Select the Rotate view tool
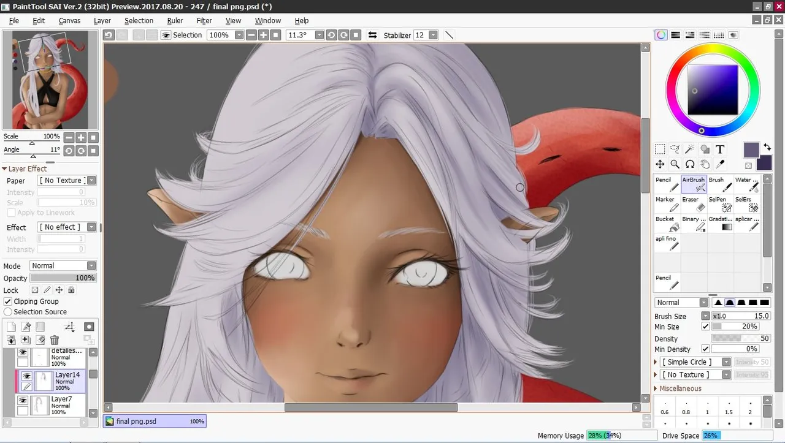This screenshot has height=443, width=785. point(690,164)
